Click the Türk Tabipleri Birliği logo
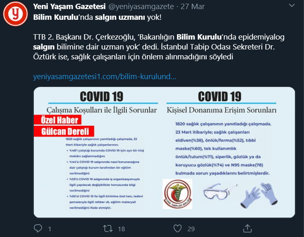The width and height of the screenshot is (304, 237). tap(177, 194)
